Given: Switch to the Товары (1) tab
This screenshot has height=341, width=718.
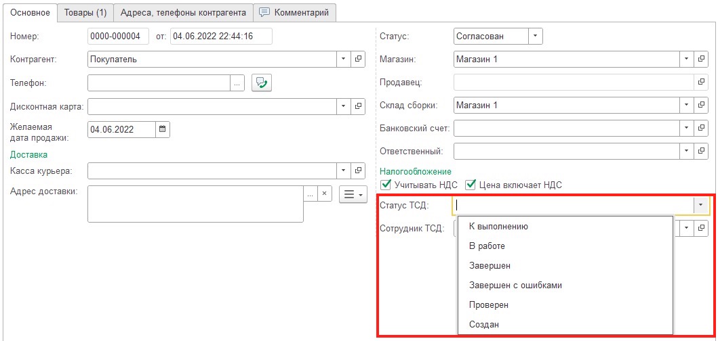Looking at the screenshot, I should click(x=85, y=13).
